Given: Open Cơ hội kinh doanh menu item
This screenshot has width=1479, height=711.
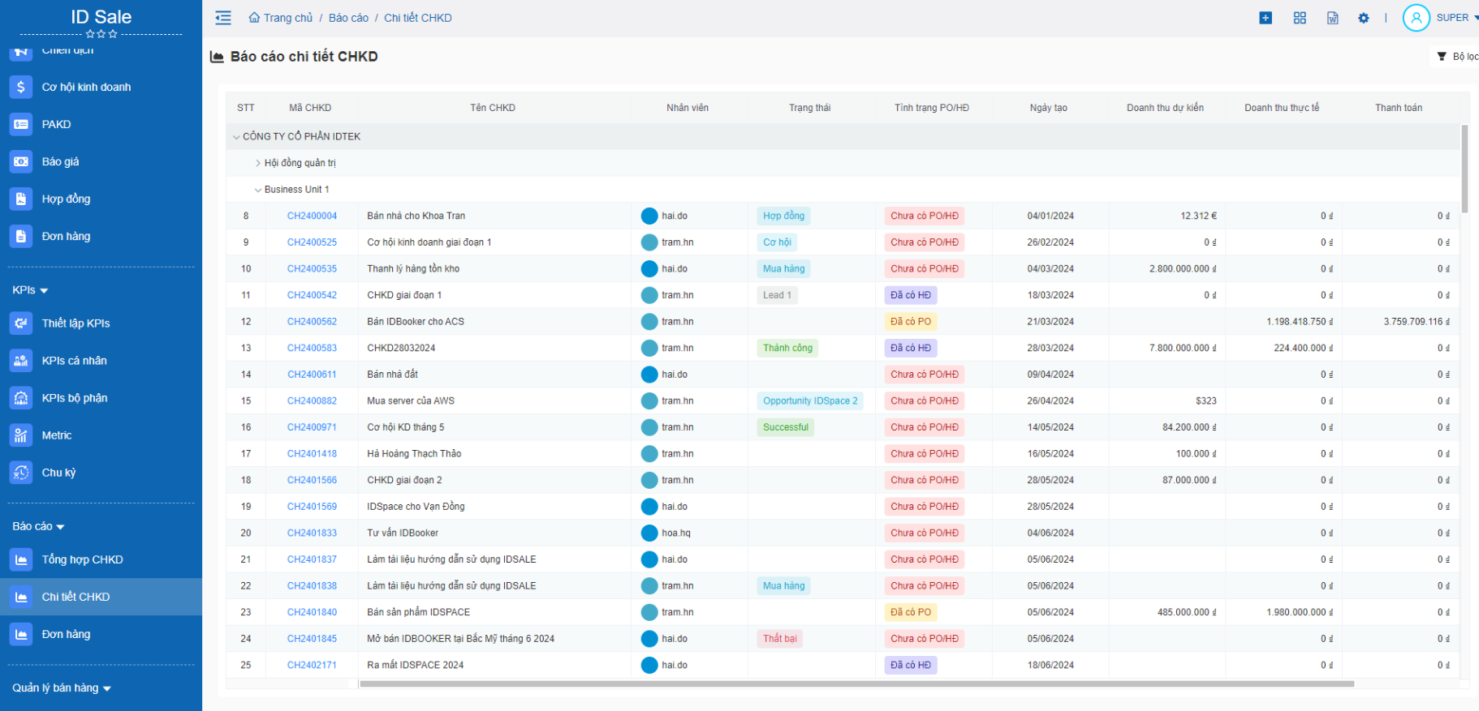Looking at the screenshot, I should (x=86, y=87).
